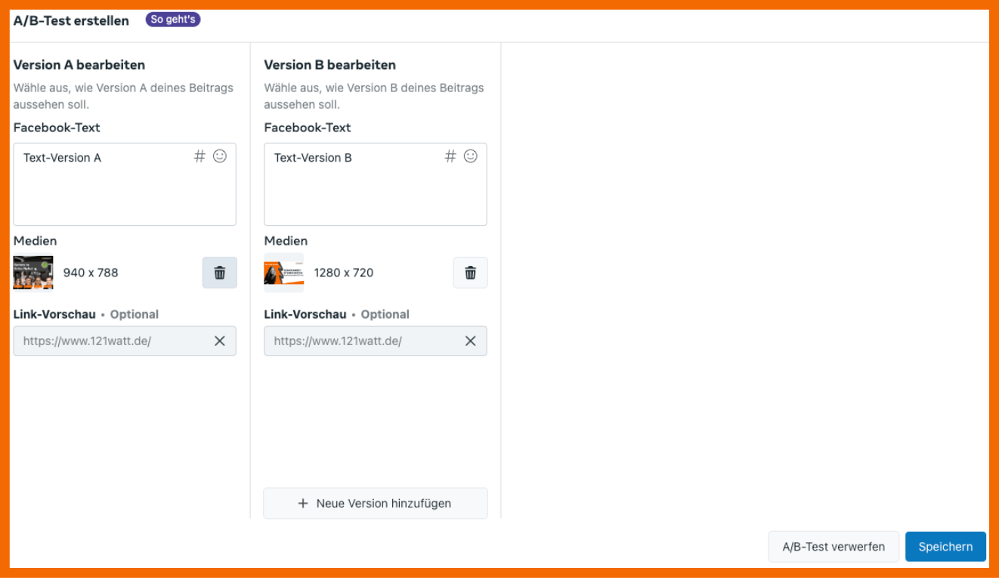Click the plus icon to add version
Viewport: 999px width, 580px height.
pyautogui.click(x=303, y=503)
